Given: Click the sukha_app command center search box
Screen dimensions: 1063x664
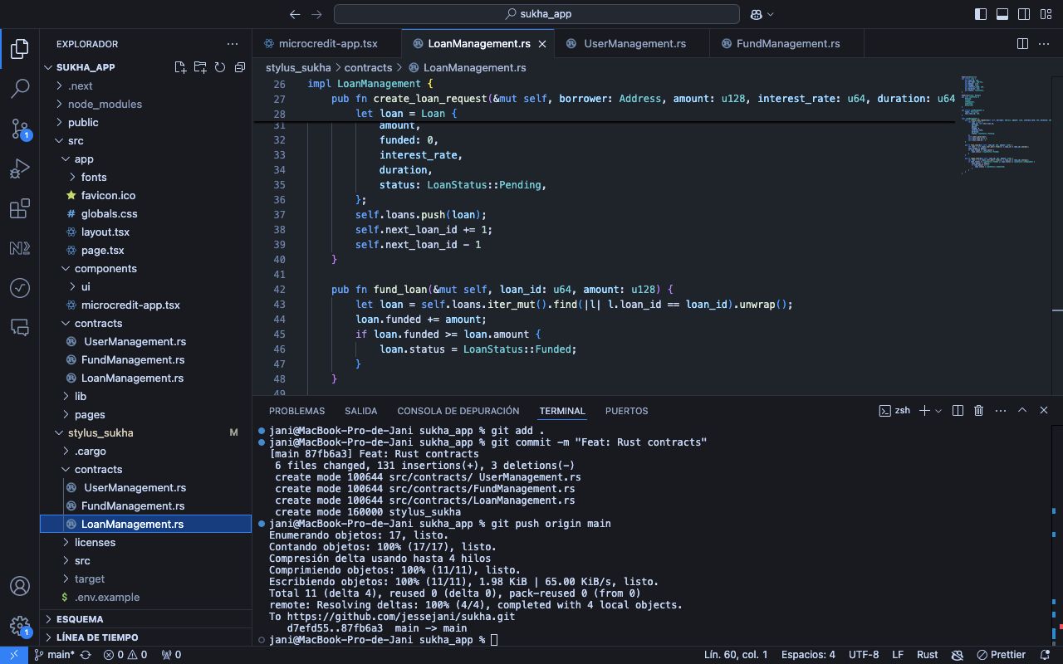Looking at the screenshot, I should point(536,14).
